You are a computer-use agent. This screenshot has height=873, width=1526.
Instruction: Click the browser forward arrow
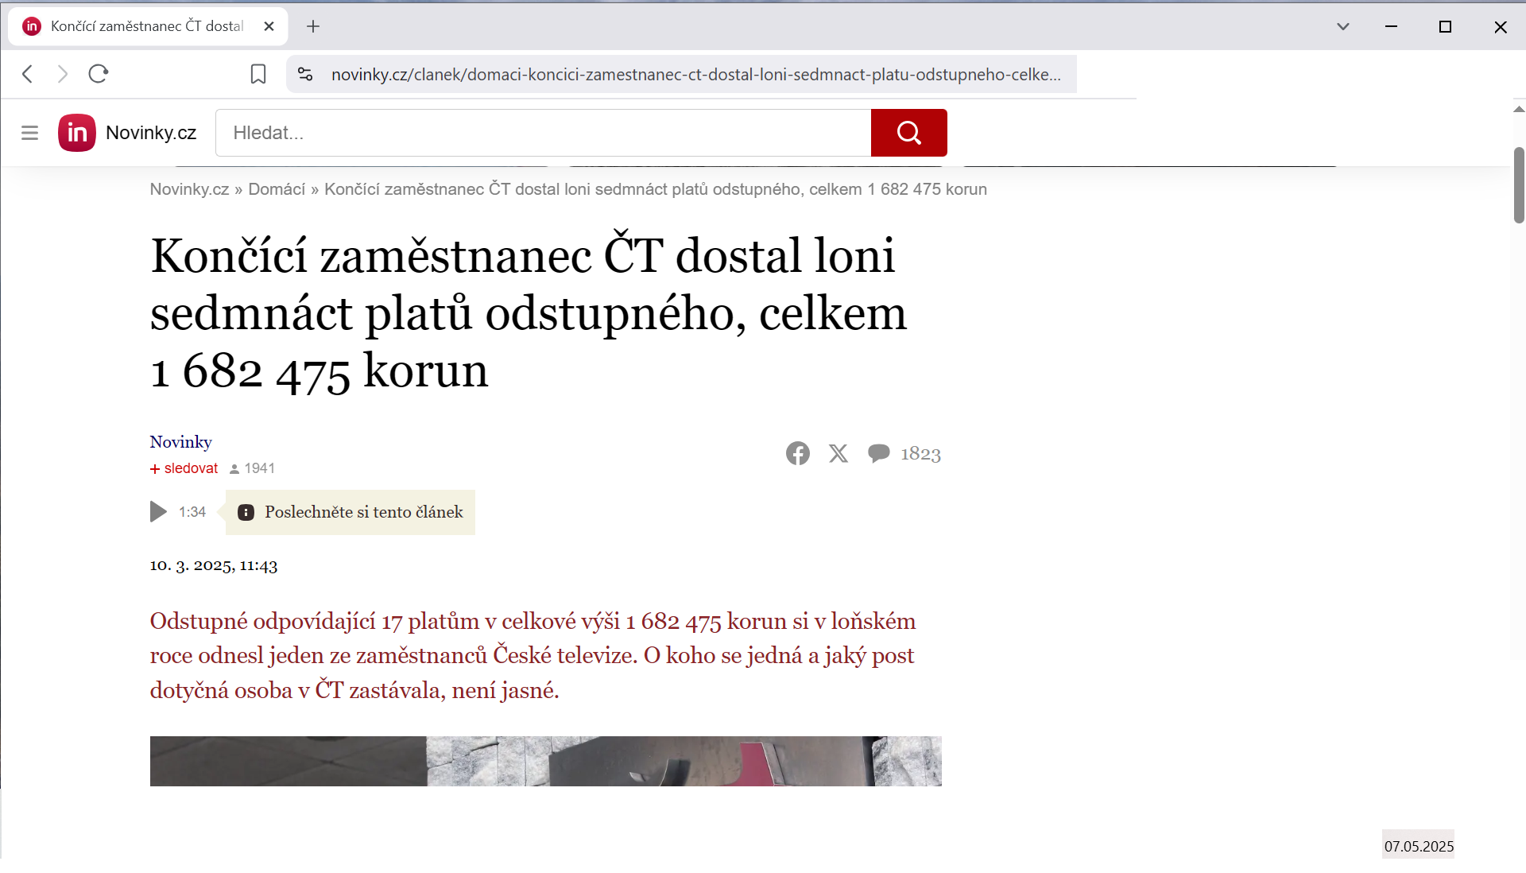point(63,74)
